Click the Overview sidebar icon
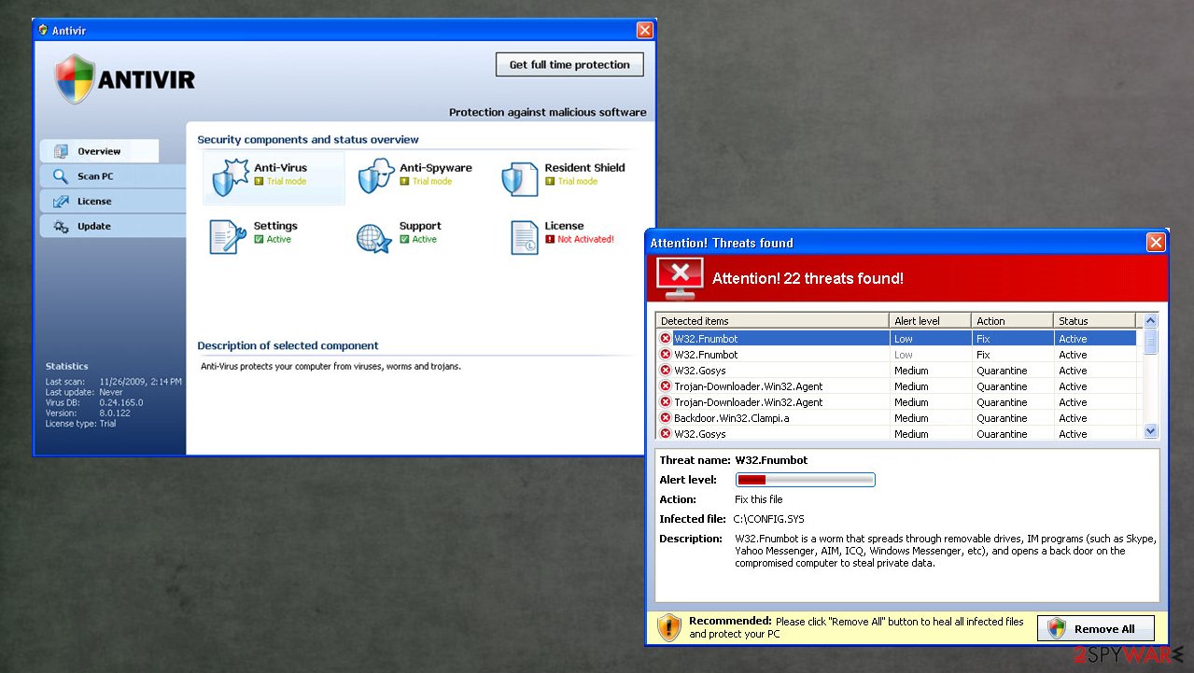 click(x=61, y=151)
